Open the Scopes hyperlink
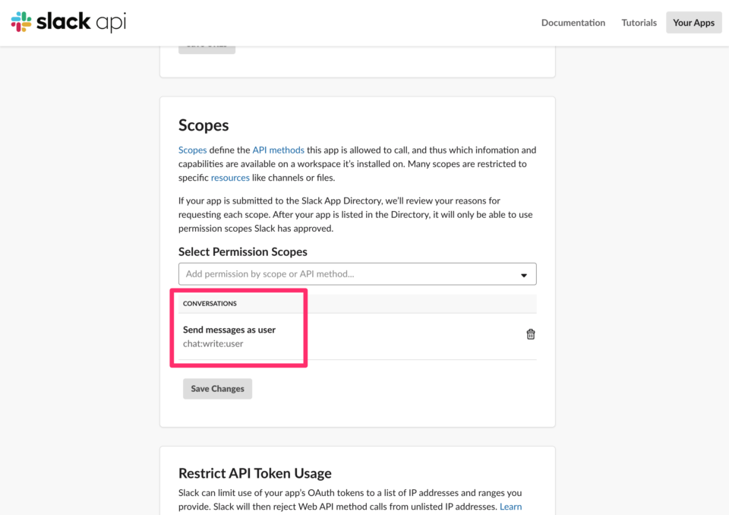The width and height of the screenshot is (729, 515). click(x=192, y=150)
